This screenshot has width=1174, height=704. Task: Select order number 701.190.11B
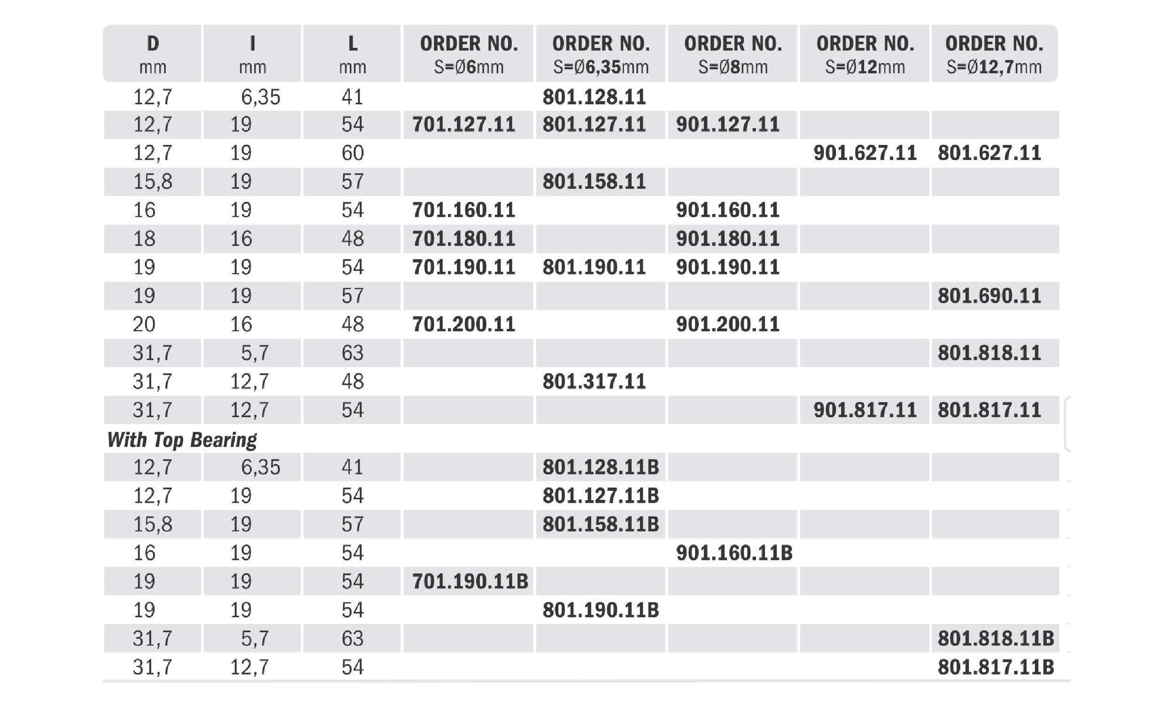point(470,582)
